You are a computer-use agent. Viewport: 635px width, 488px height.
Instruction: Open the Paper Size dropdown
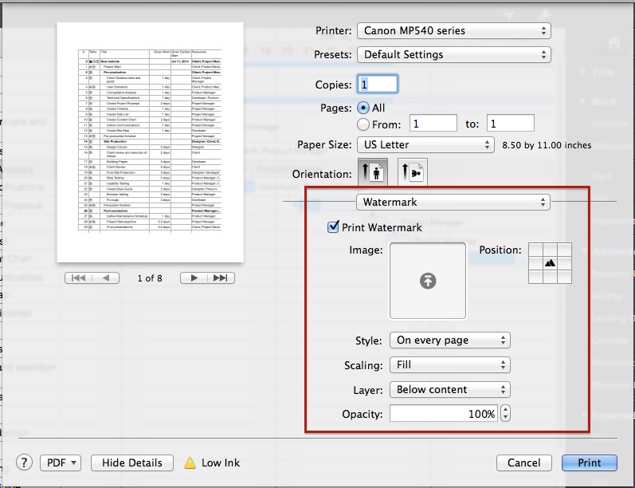[x=425, y=145]
